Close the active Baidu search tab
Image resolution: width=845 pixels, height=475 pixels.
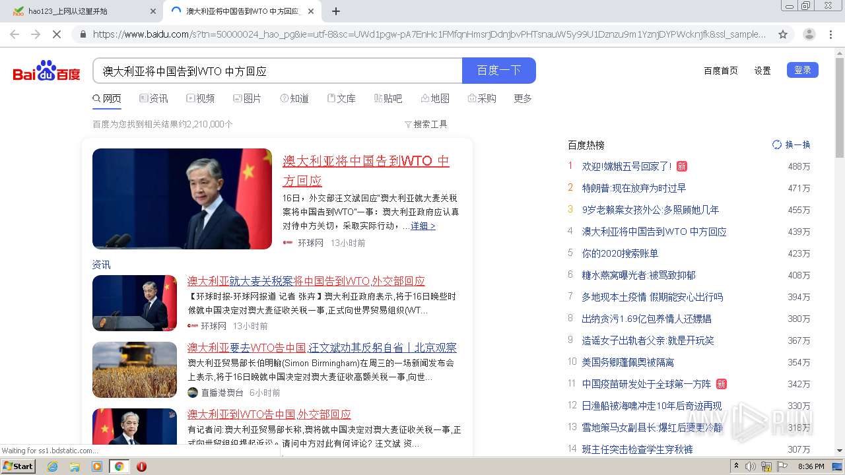coord(312,11)
